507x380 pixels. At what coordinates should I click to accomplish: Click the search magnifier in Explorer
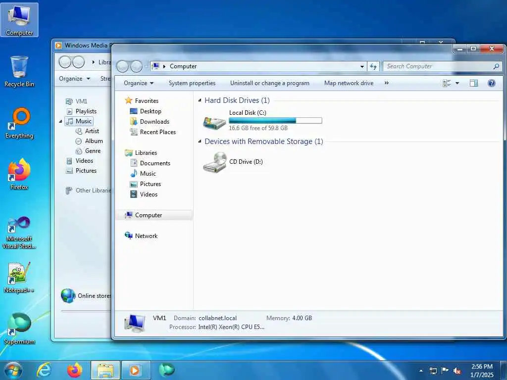pos(496,66)
